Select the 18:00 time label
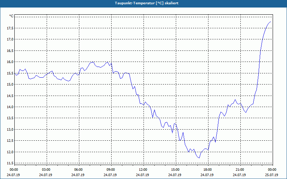The width and height of the screenshot is (287, 179). [207, 170]
